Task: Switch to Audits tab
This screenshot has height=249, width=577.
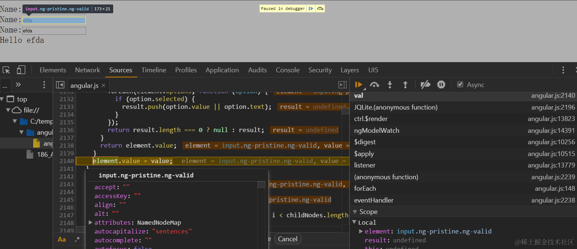Action: pyautogui.click(x=258, y=70)
